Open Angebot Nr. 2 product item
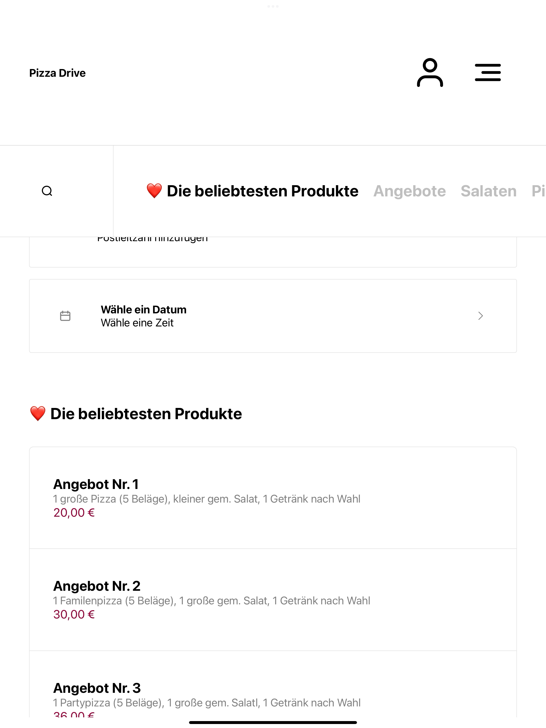546x728 pixels. tap(273, 600)
